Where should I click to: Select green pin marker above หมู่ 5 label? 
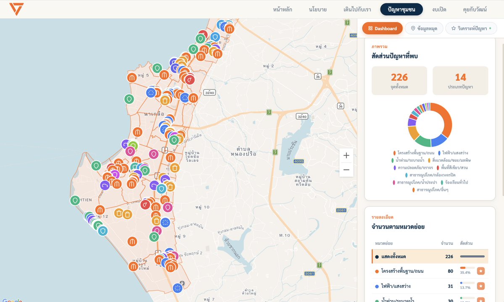157,68
